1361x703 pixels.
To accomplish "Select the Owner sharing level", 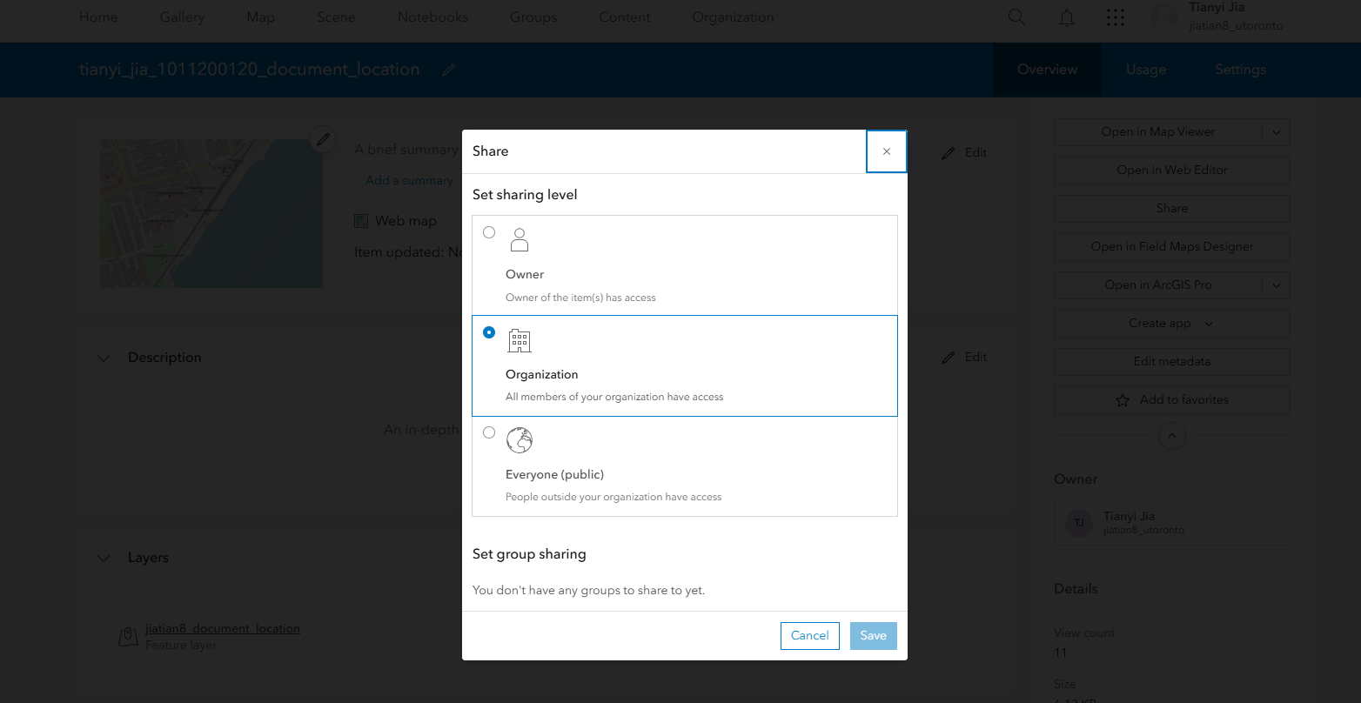I will pyautogui.click(x=685, y=265).
